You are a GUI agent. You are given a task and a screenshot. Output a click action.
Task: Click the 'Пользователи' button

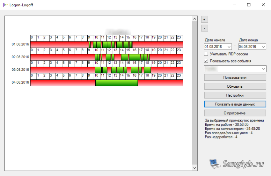click(235, 77)
